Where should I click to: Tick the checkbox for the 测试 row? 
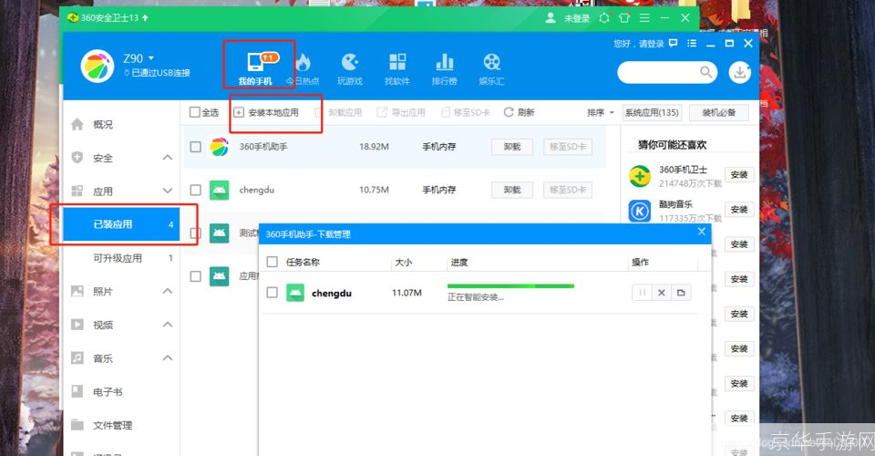pyautogui.click(x=195, y=233)
